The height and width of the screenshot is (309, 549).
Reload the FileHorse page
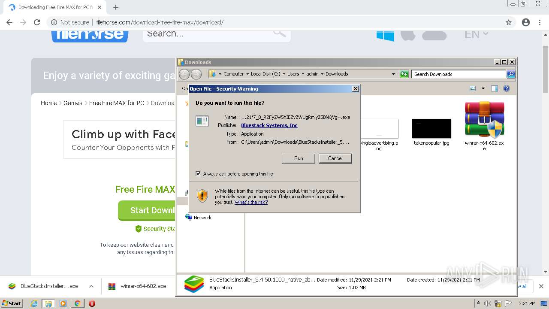click(37, 22)
